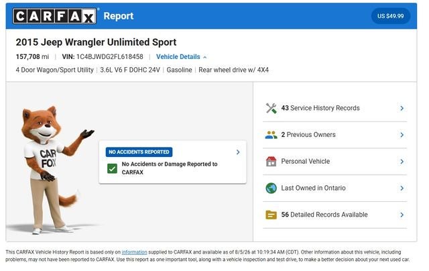The image size is (429, 271).
Task: Open 2 Previous Owners text
Action: point(308,135)
